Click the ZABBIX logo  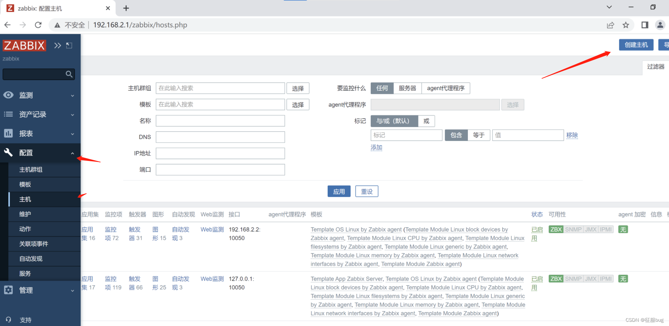tap(24, 45)
